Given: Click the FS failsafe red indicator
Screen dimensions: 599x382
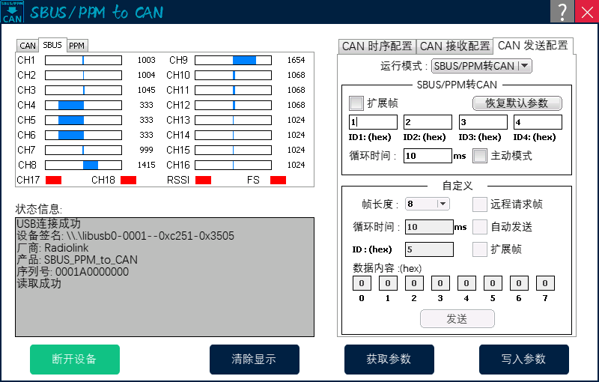Looking at the screenshot, I should (278, 180).
